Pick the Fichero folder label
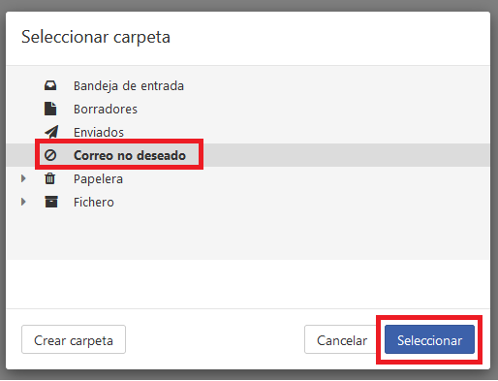The width and height of the screenshot is (498, 381). (x=94, y=203)
